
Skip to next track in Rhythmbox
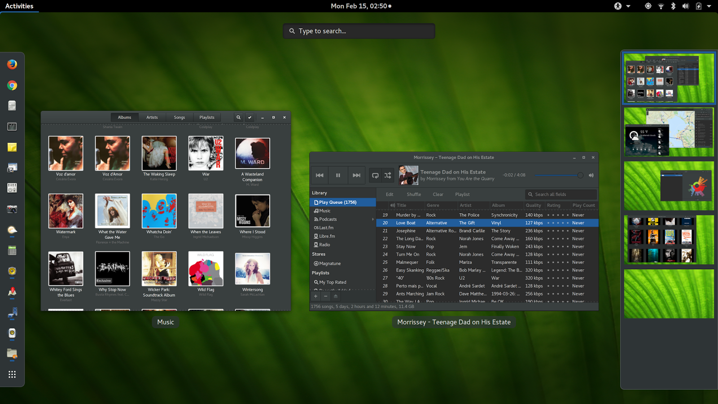pos(356,175)
